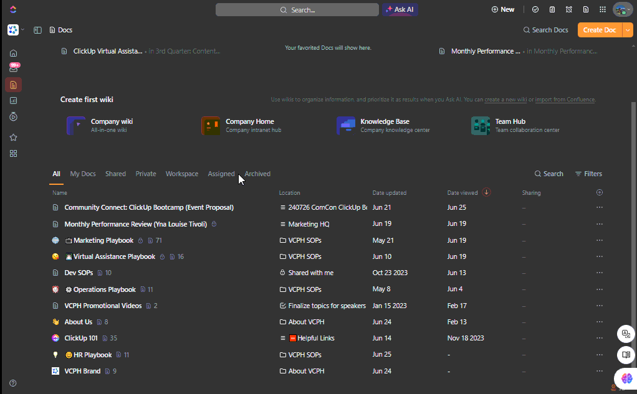The image size is (637, 394).
Task: Open the Help question mark icon
Action: pos(13,383)
